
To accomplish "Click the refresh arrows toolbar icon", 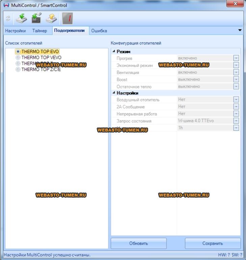I will 8,19.
